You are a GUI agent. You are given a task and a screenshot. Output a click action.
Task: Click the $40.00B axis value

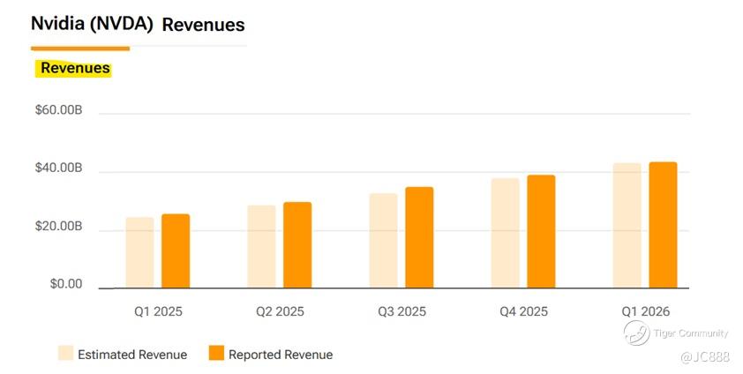(59, 168)
